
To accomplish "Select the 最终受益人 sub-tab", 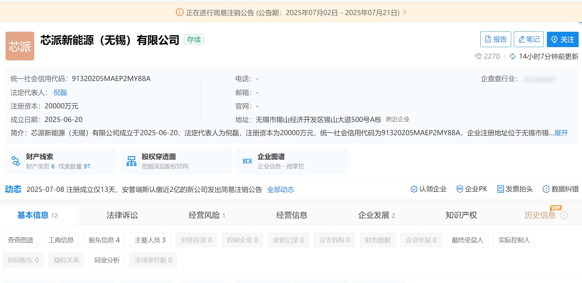I will pyautogui.click(x=467, y=240).
